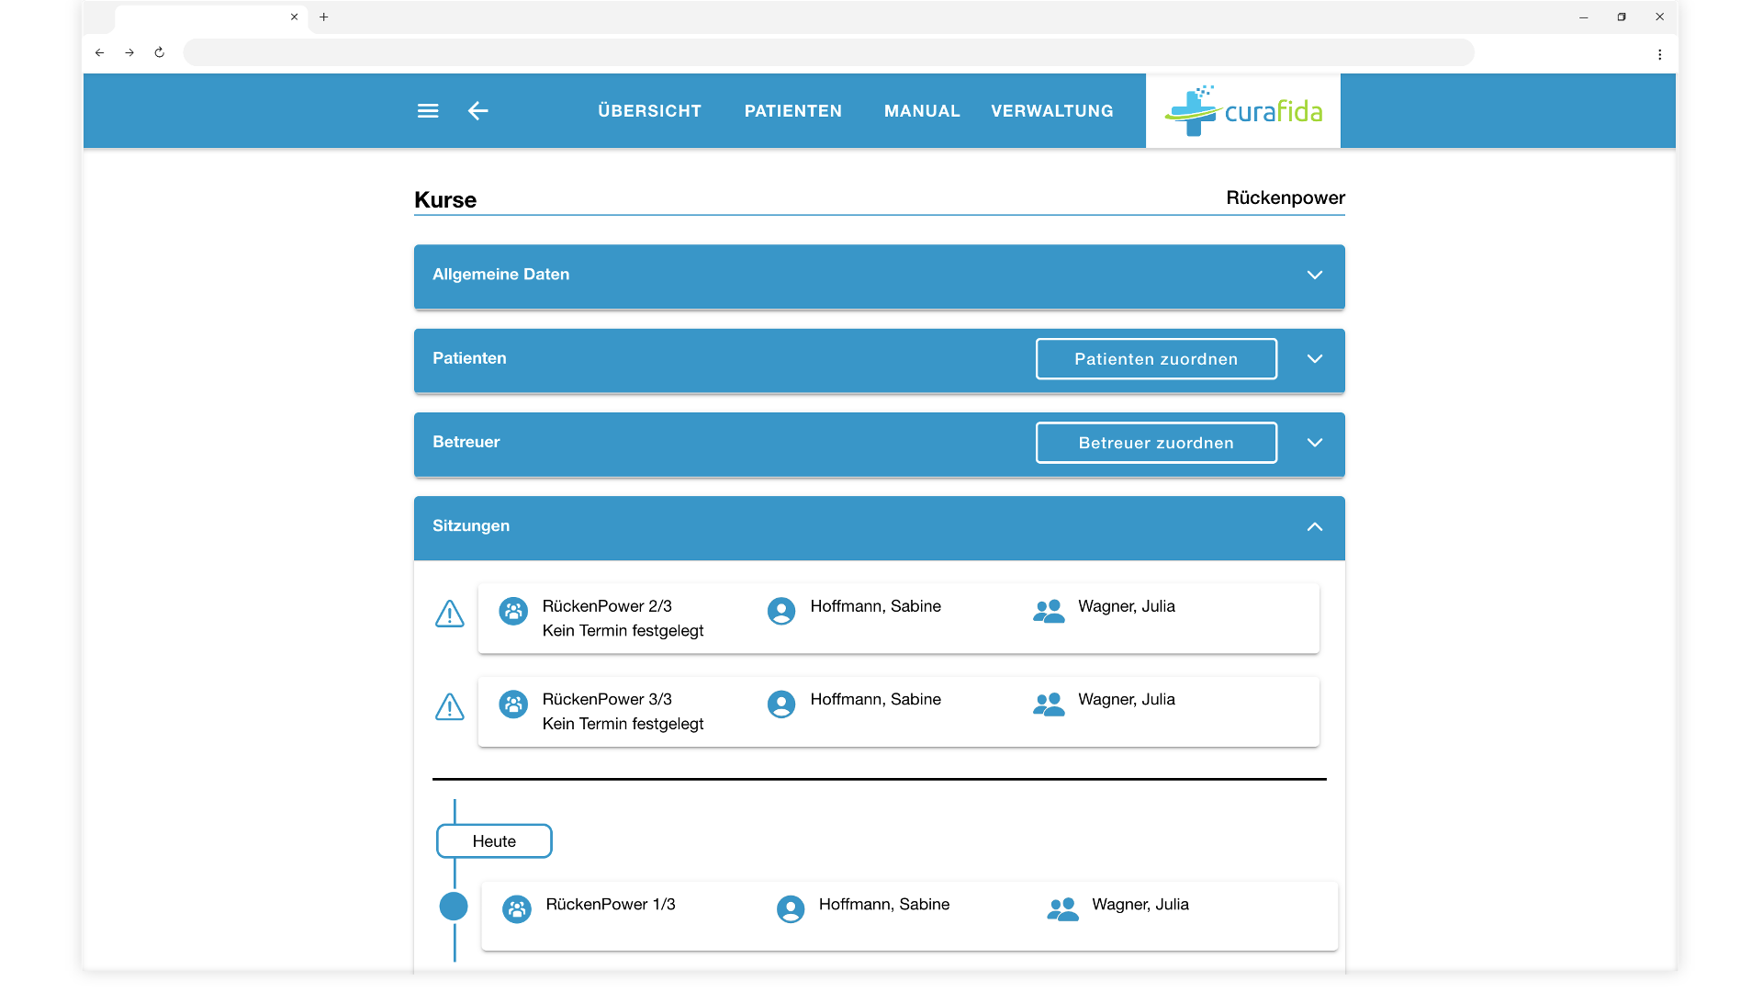The height and width of the screenshot is (992, 1763).
Task: Click the Heute timeline label
Action: (494, 841)
